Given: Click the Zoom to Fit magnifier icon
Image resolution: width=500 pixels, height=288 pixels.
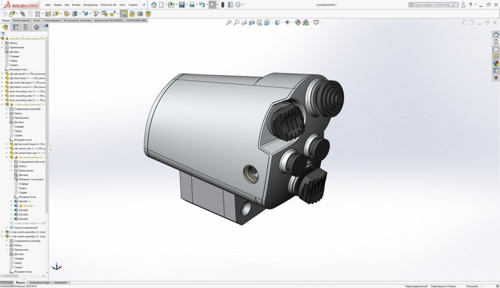Looking at the screenshot, I should point(229,22).
